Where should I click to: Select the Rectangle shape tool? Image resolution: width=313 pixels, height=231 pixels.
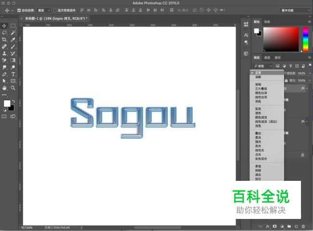(13, 81)
